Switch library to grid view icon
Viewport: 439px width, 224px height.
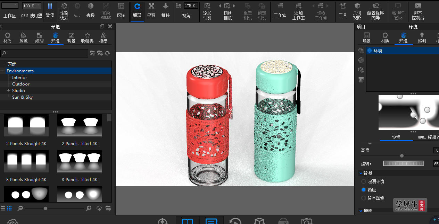(9, 208)
